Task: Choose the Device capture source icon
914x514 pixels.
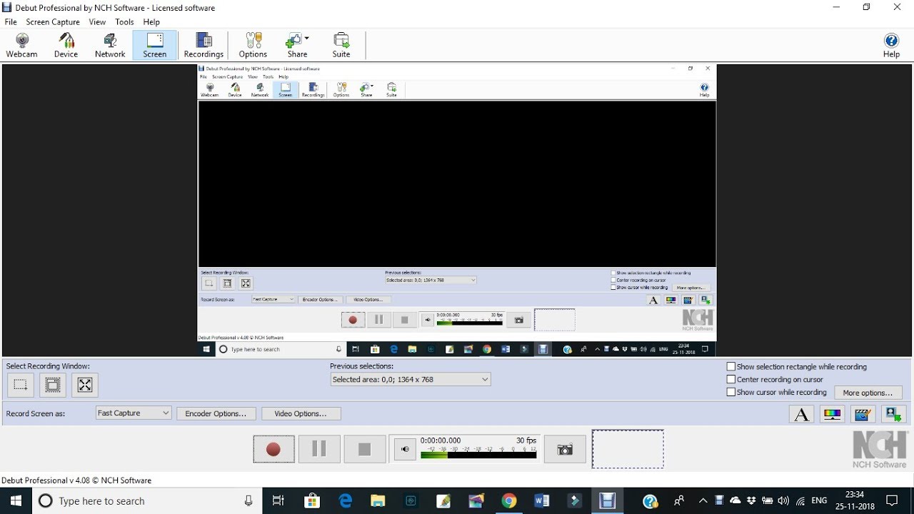Action: (66, 45)
